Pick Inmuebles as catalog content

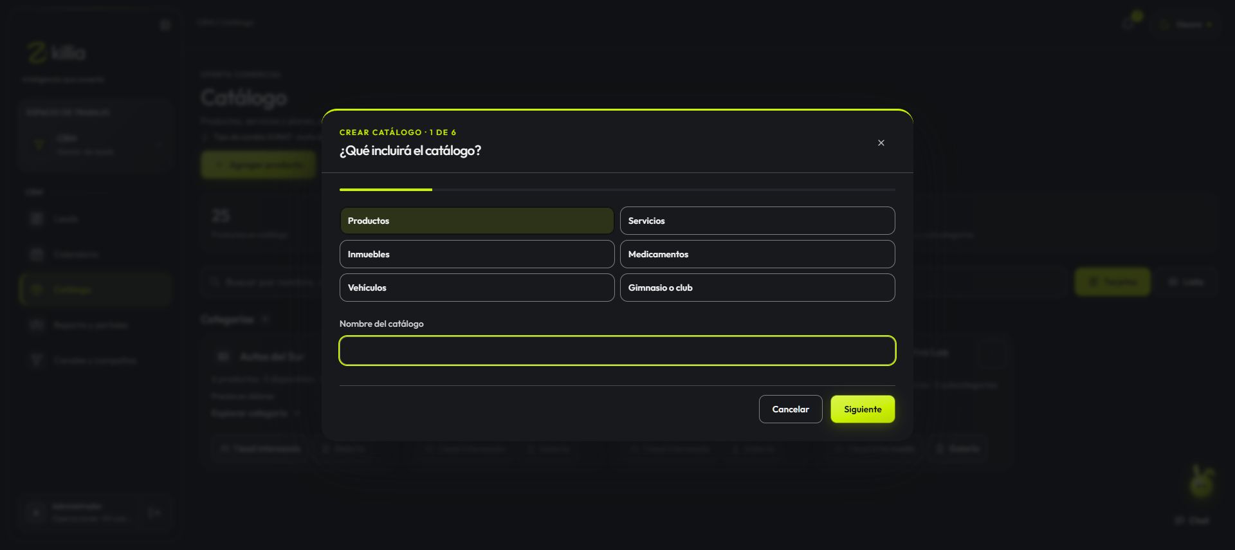point(477,254)
